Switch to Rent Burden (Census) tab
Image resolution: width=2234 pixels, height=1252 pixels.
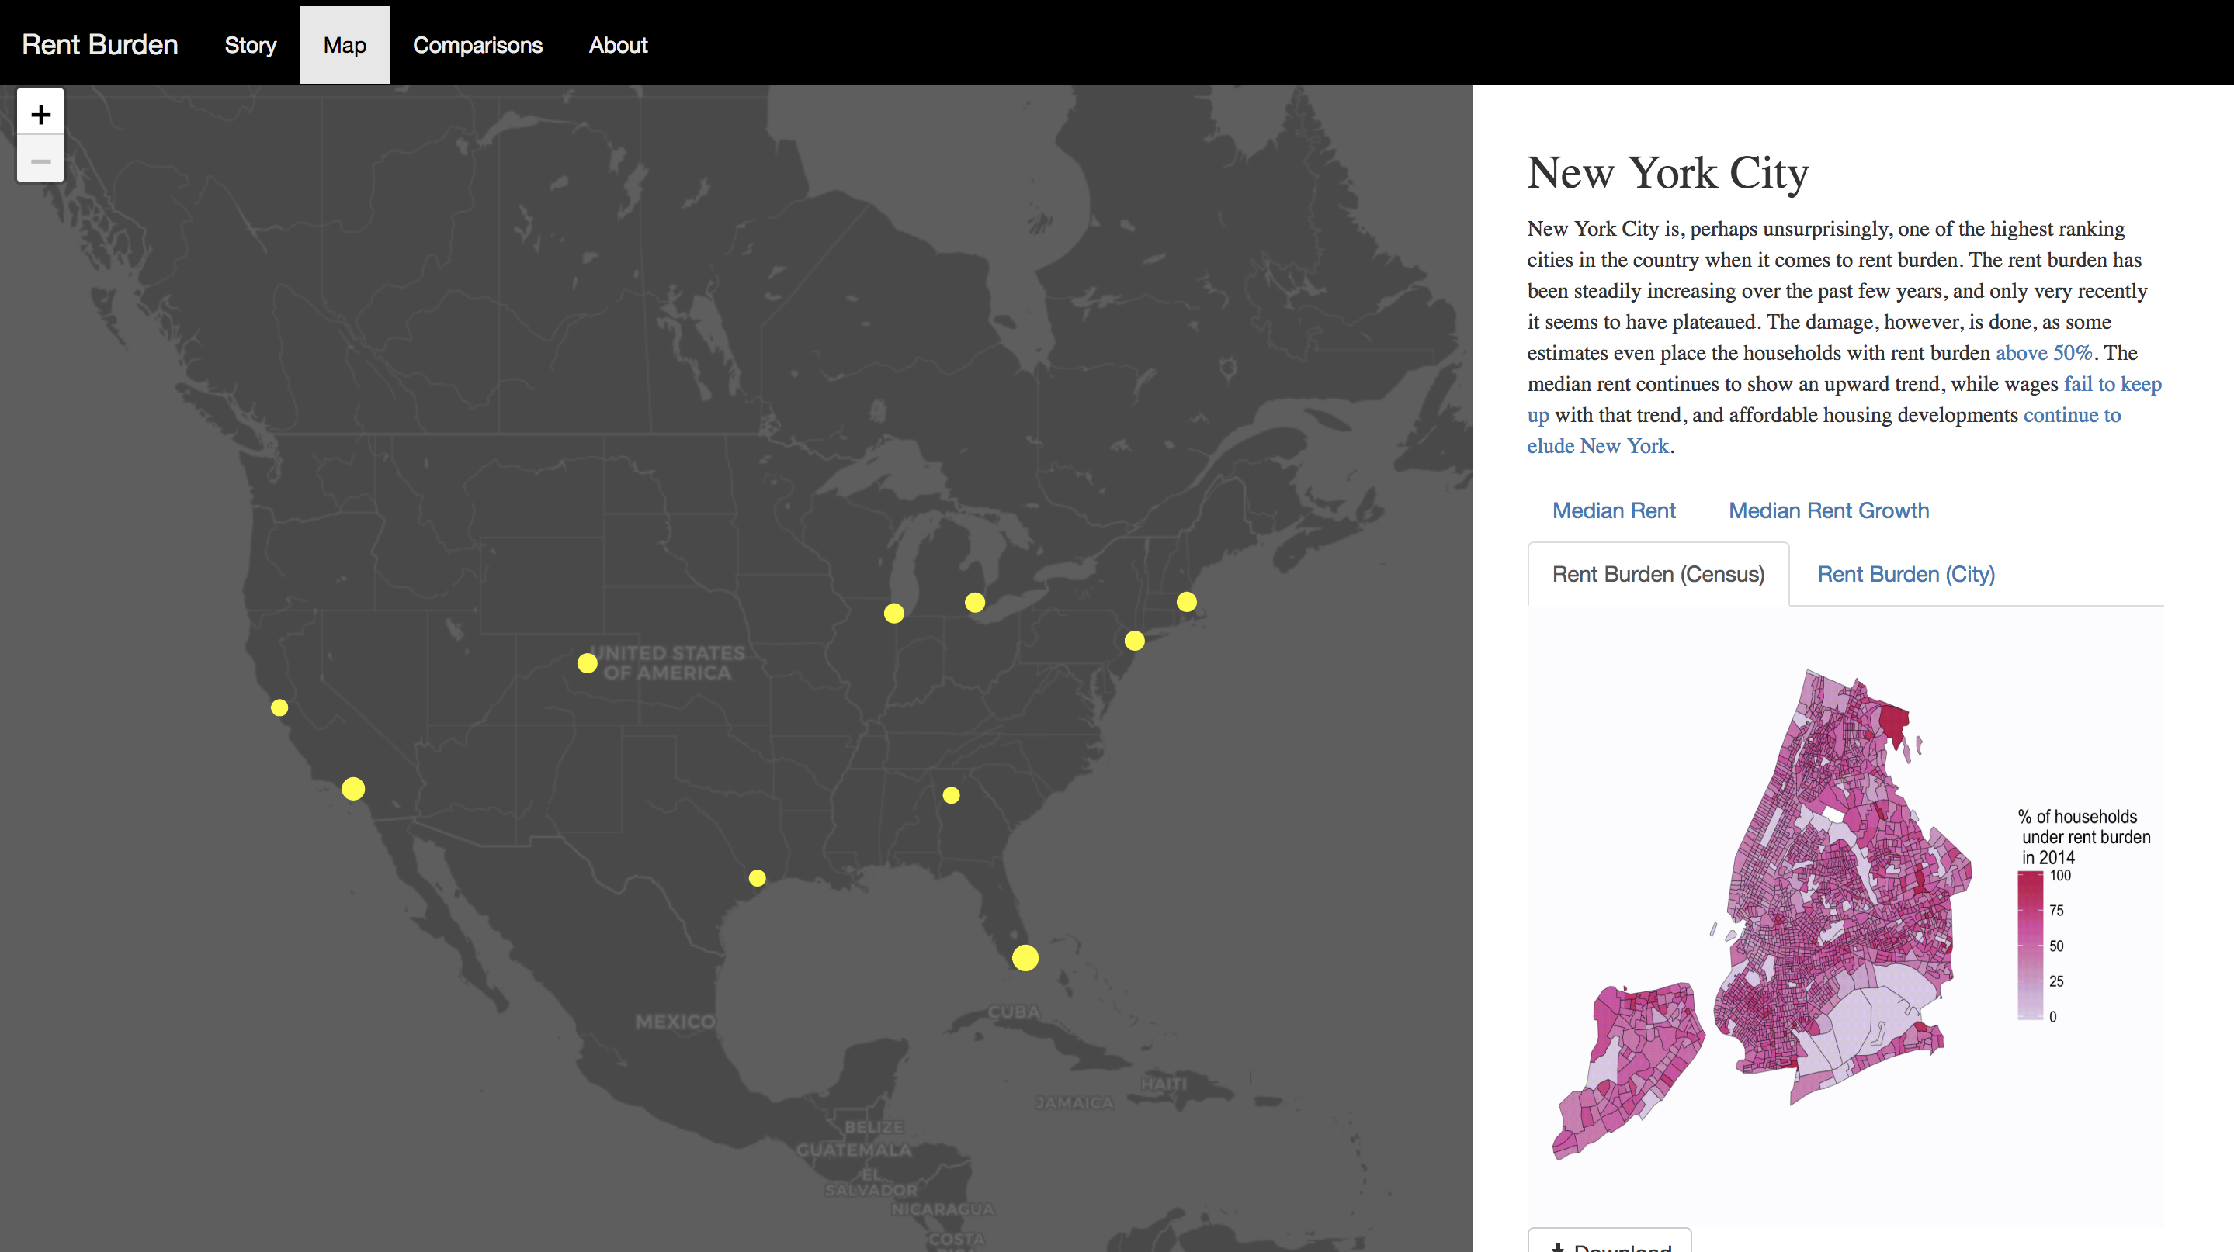(x=1656, y=575)
